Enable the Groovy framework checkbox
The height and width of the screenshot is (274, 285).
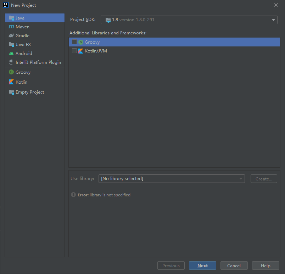[74, 42]
